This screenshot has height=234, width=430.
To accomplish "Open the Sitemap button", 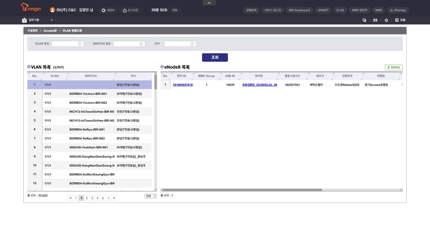I will (x=398, y=10).
